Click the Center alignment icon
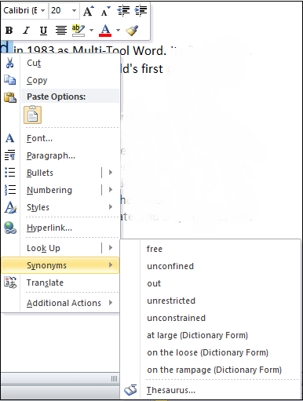The width and height of the screenshot is (303, 401). (x=61, y=31)
